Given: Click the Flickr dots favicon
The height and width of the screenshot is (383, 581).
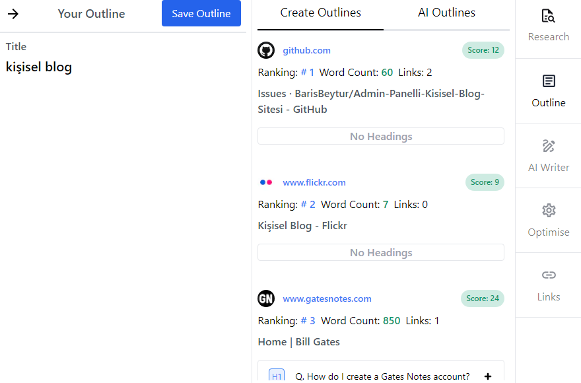Looking at the screenshot, I should tap(266, 182).
